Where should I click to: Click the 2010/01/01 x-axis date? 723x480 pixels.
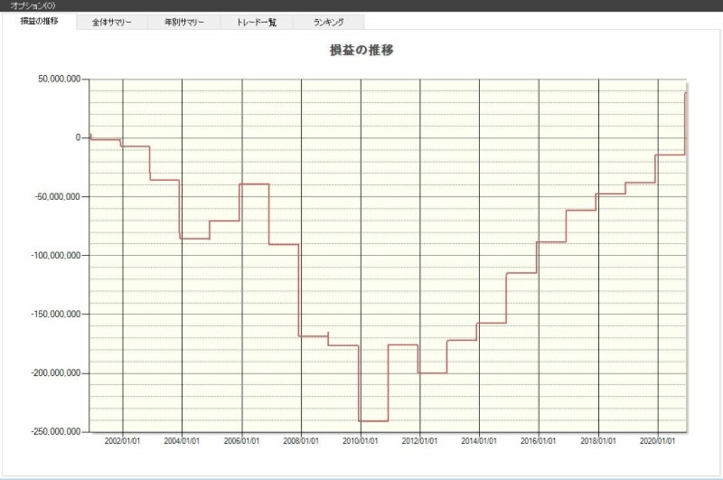coord(361,441)
